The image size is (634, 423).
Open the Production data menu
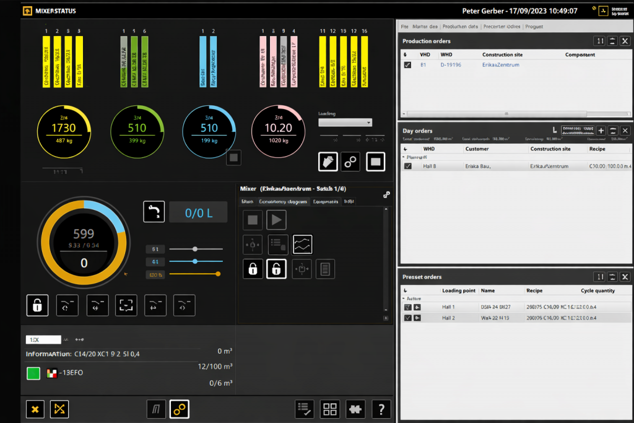click(461, 27)
